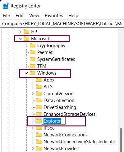Click the Windows folder icon
The height and width of the screenshot is (152, 124).
point(33,73)
